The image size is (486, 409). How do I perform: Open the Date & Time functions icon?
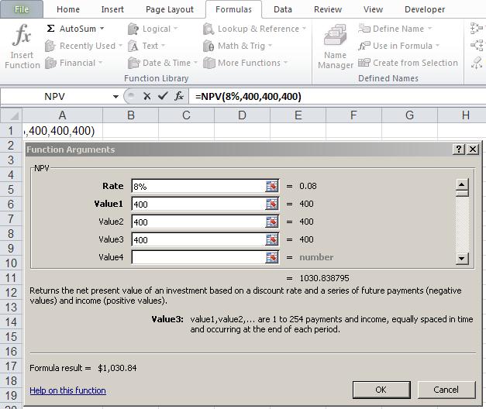tap(133, 63)
